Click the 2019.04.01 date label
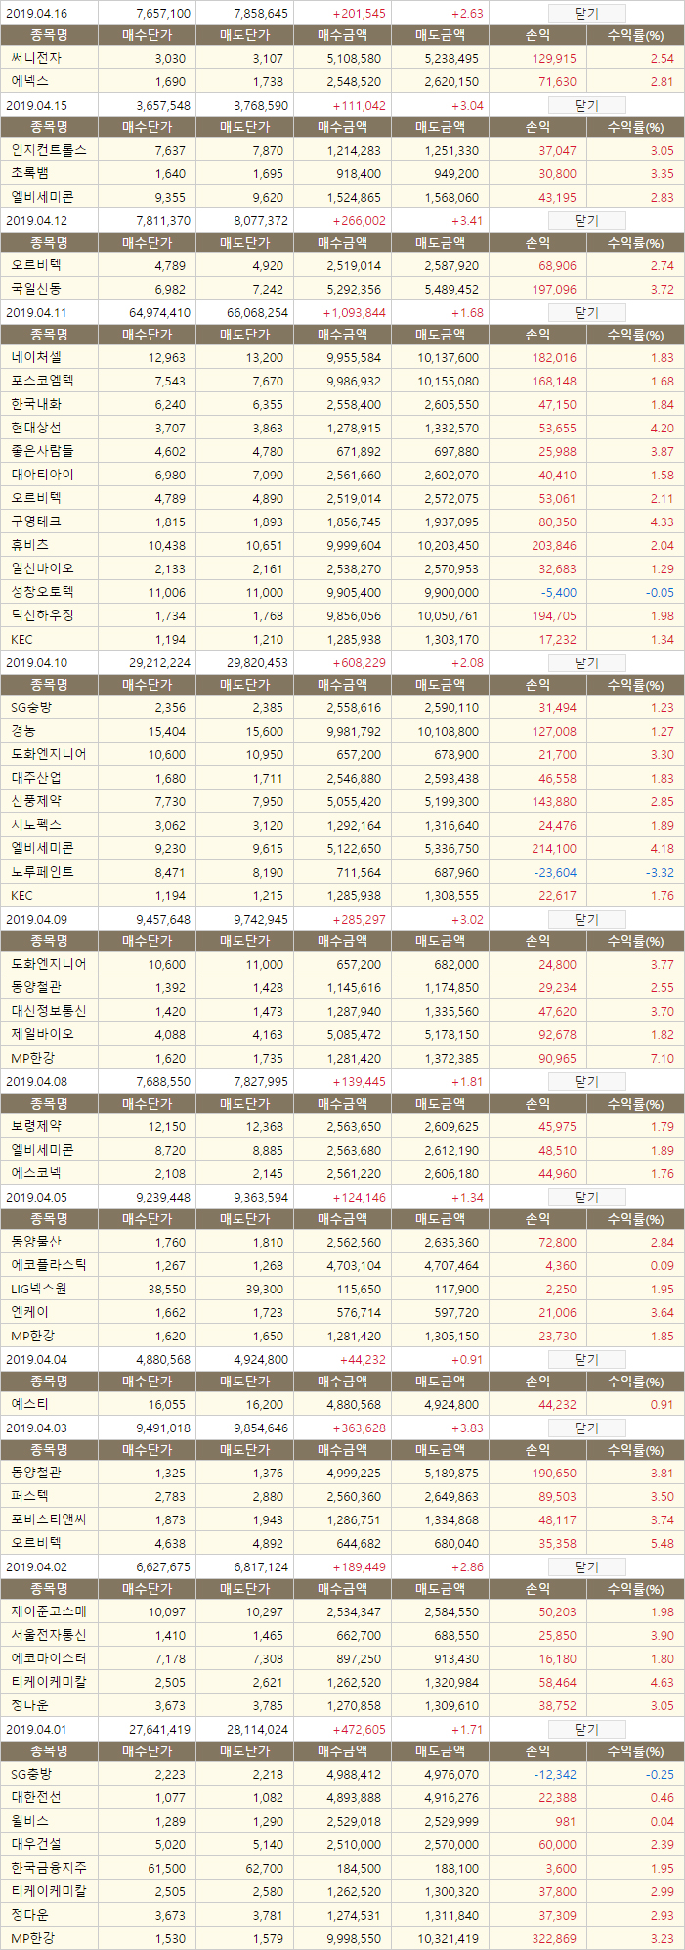The width and height of the screenshot is (685, 1950). coord(36,1730)
